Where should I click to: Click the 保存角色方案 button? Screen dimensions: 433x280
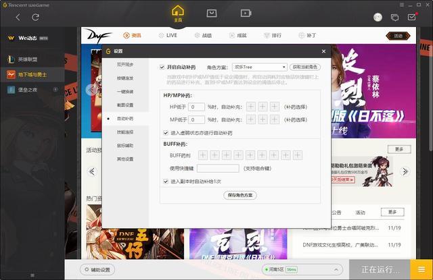tap(240, 195)
